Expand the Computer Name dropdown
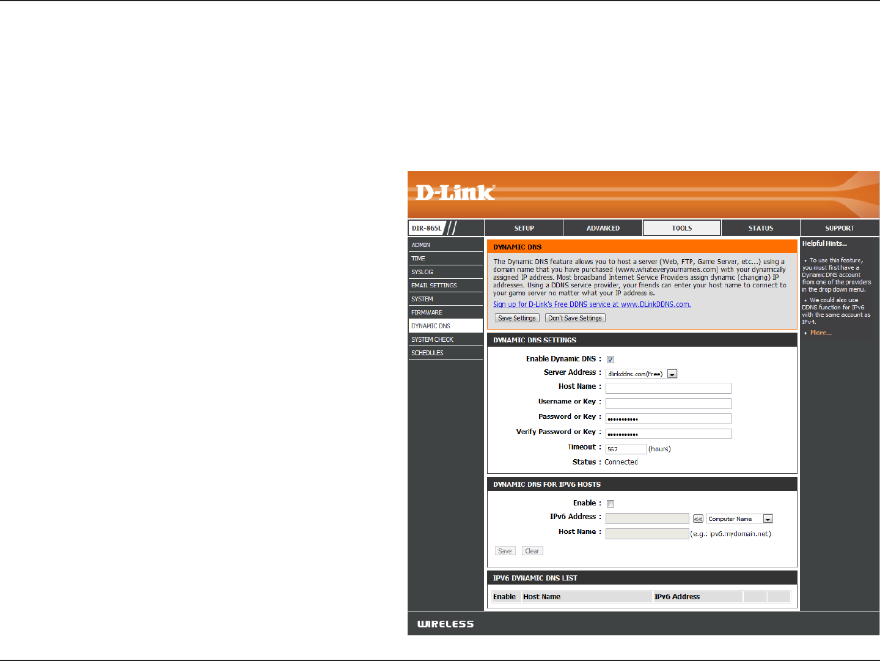This screenshot has width=880, height=661. point(739,519)
